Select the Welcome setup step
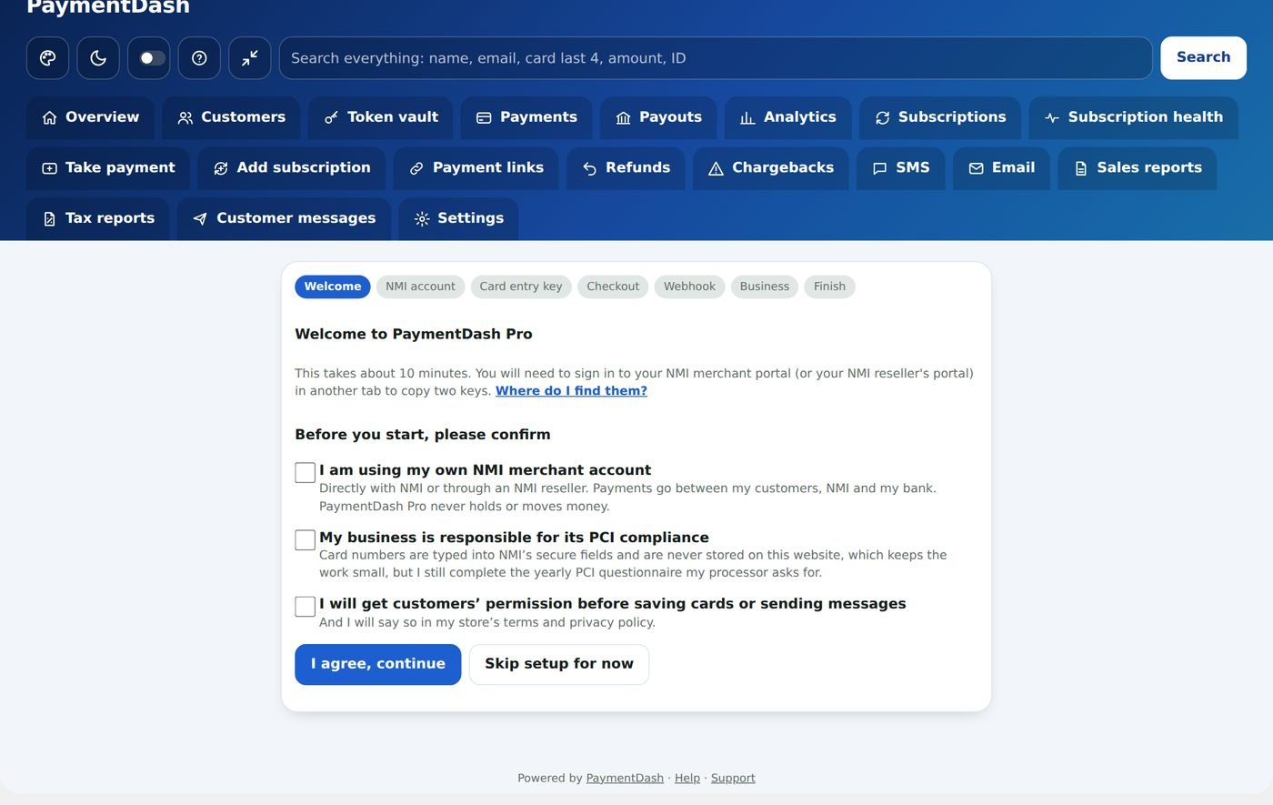The width and height of the screenshot is (1273, 805). [x=333, y=287]
